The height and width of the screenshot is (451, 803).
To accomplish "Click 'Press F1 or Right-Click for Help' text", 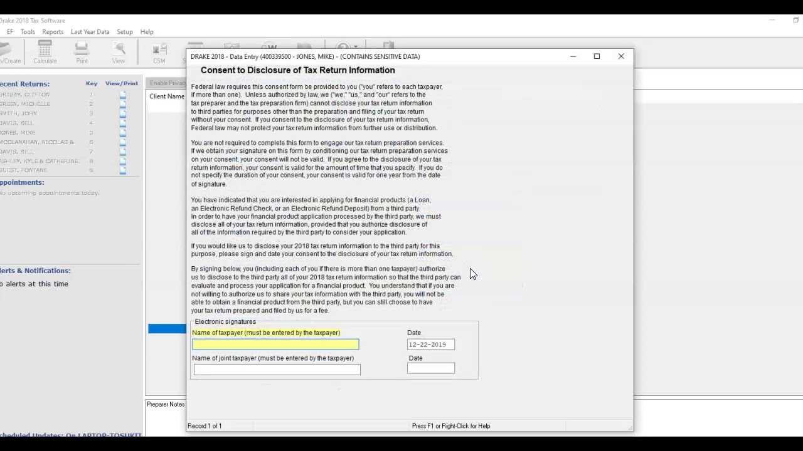I will click(451, 426).
